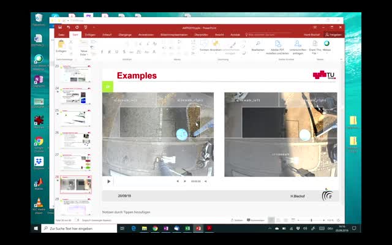This screenshot has height=245, width=392.
Task: Redo the action in quick access toolbar
Action: tap(77, 27)
